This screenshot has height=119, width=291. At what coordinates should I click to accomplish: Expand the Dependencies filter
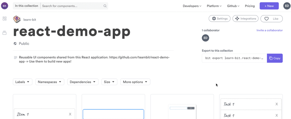pyautogui.click(x=83, y=82)
